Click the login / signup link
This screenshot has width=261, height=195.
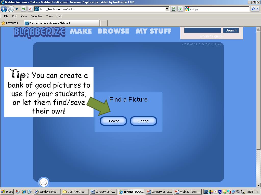212,36
